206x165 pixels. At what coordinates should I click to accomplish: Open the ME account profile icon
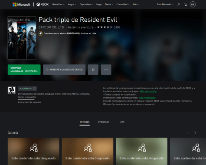pyautogui.click(x=193, y=4)
